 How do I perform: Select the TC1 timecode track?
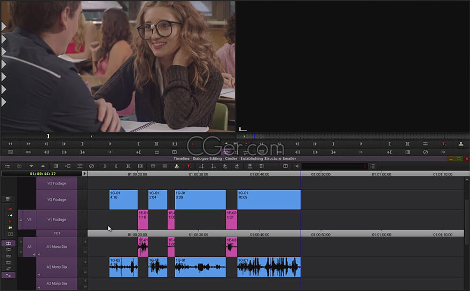57,233
